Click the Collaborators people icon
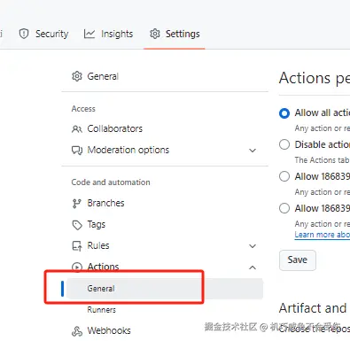The width and height of the screenshot is (350, 341). 77,129
